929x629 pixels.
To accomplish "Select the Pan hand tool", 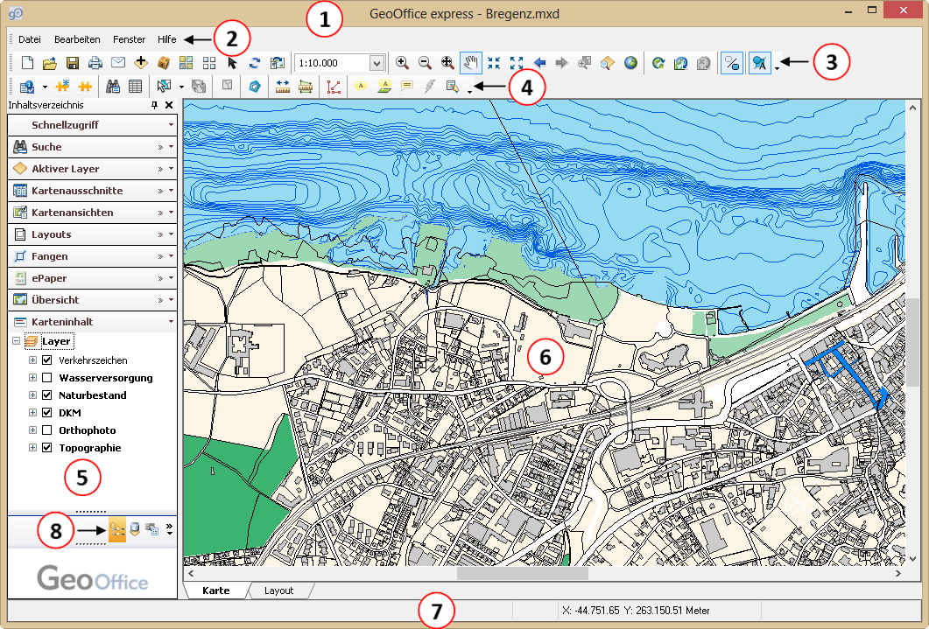I will coord(471,63).
